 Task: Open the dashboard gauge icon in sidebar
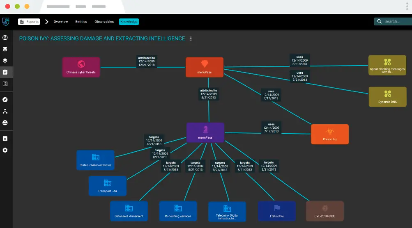pyautogui.click(x=5, y=38)
